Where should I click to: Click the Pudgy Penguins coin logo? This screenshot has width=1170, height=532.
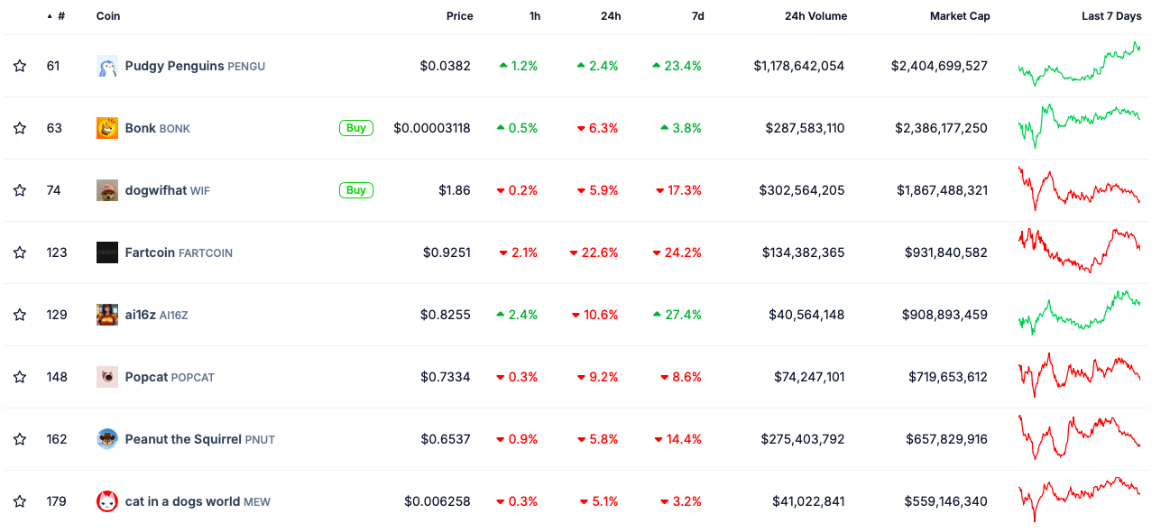click(106, 65)
